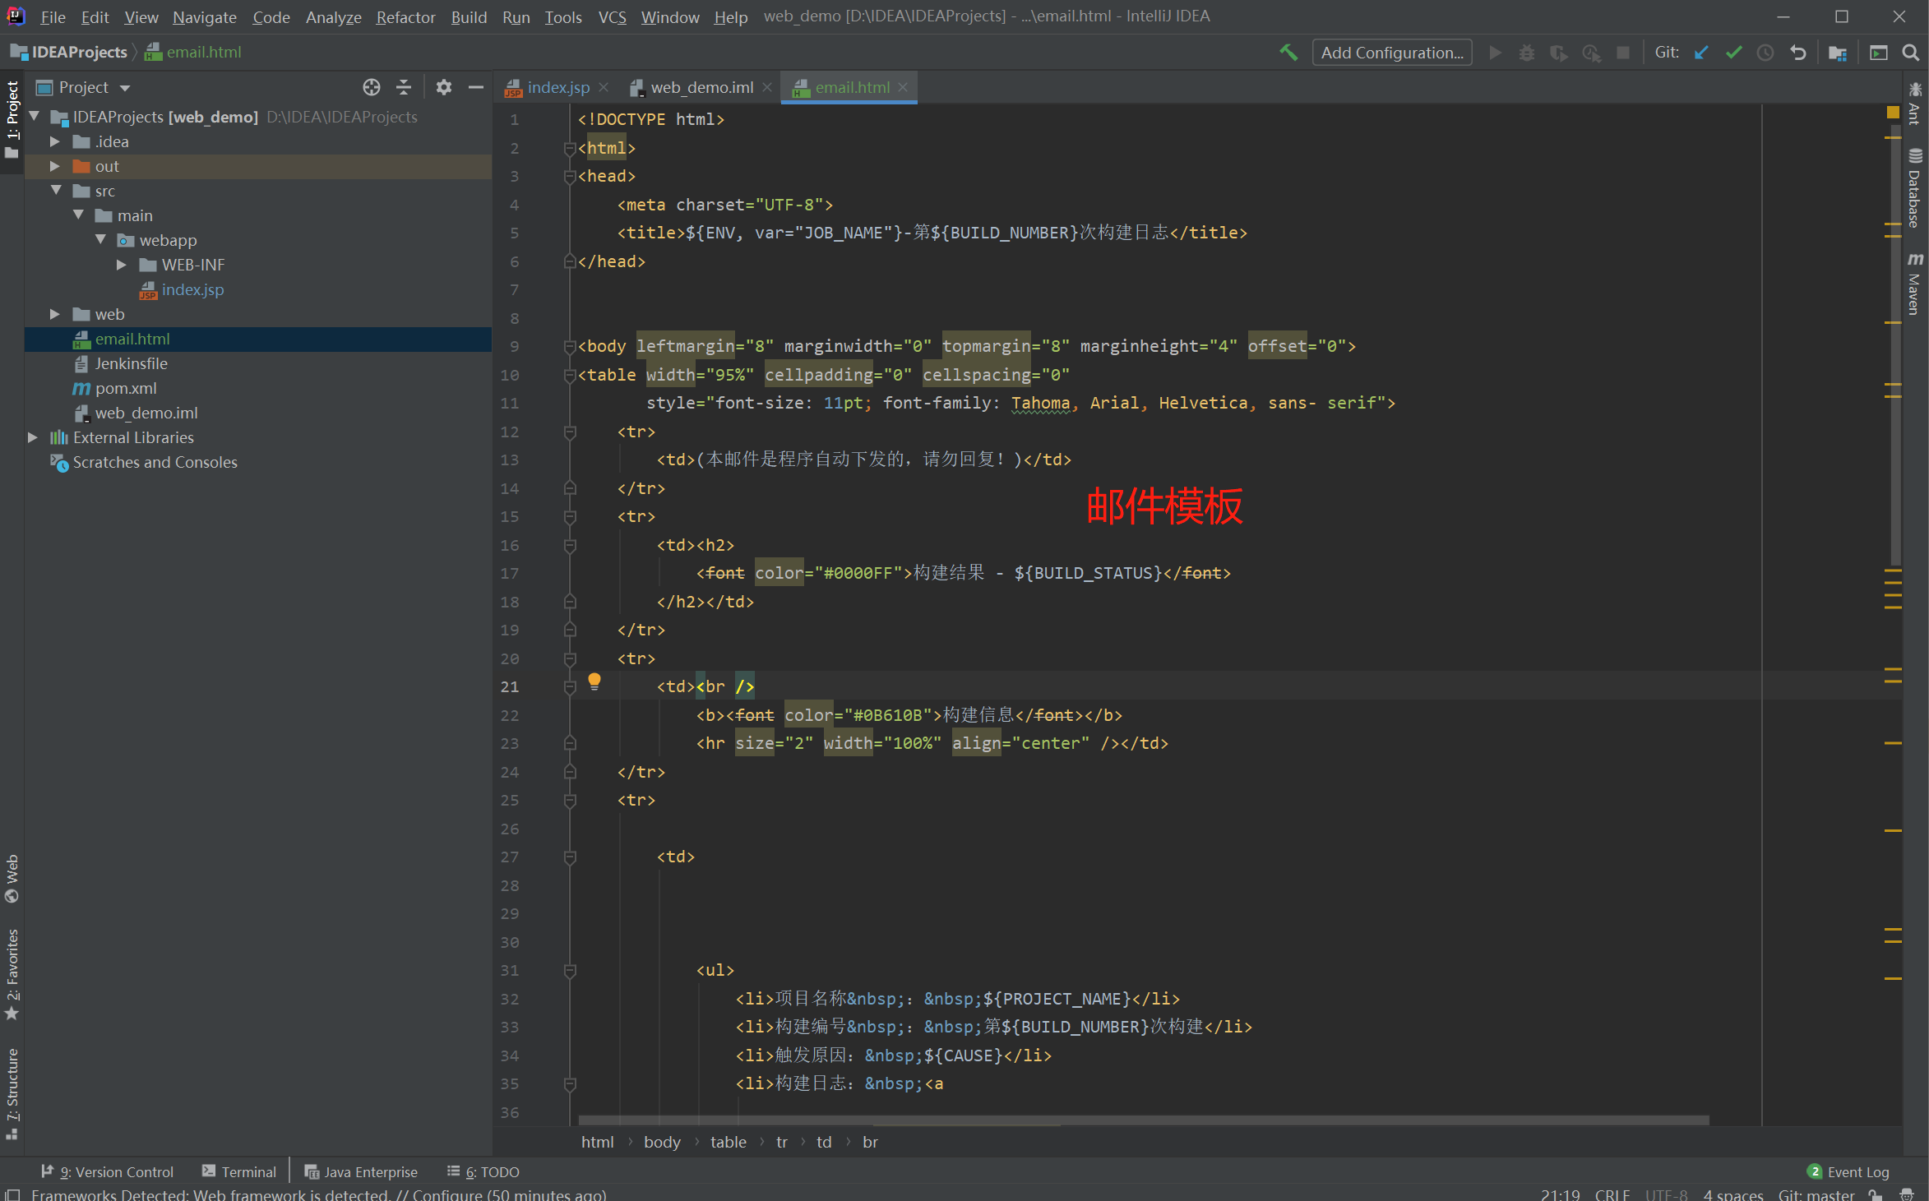Collapse the IDEAProjects root node
Viewport: 1929px width, 1201px height.
click(35, 117)
